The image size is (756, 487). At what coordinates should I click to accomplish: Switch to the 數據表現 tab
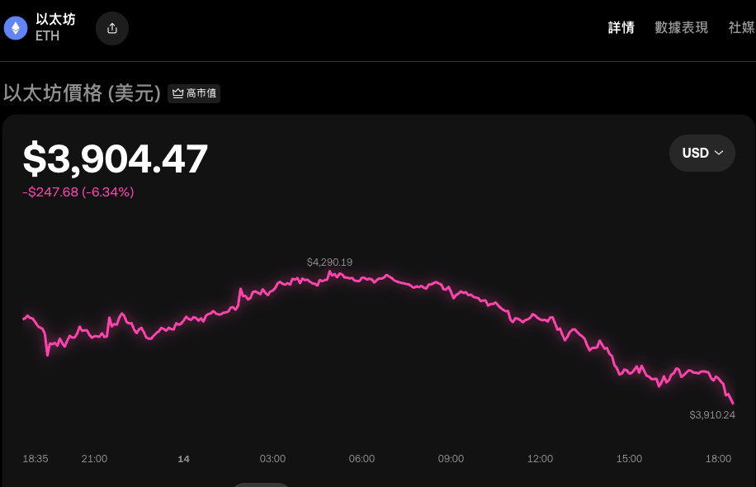tap(682, 27)
